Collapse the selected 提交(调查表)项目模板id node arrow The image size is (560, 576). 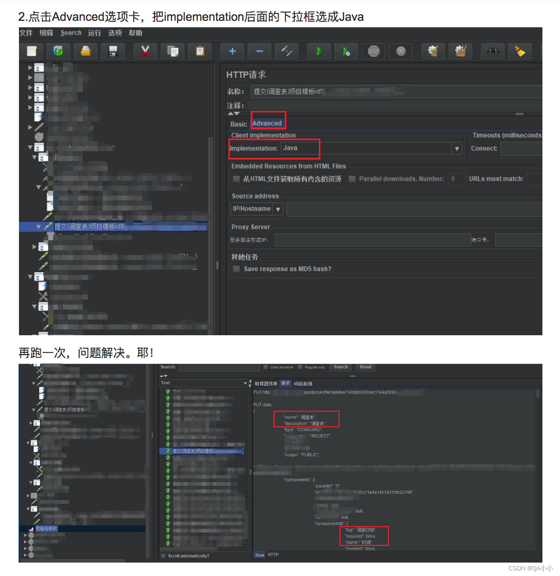[38, 227]
